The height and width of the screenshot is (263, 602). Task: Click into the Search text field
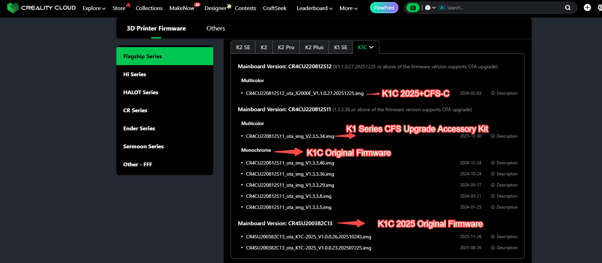[x=502, y=8]
